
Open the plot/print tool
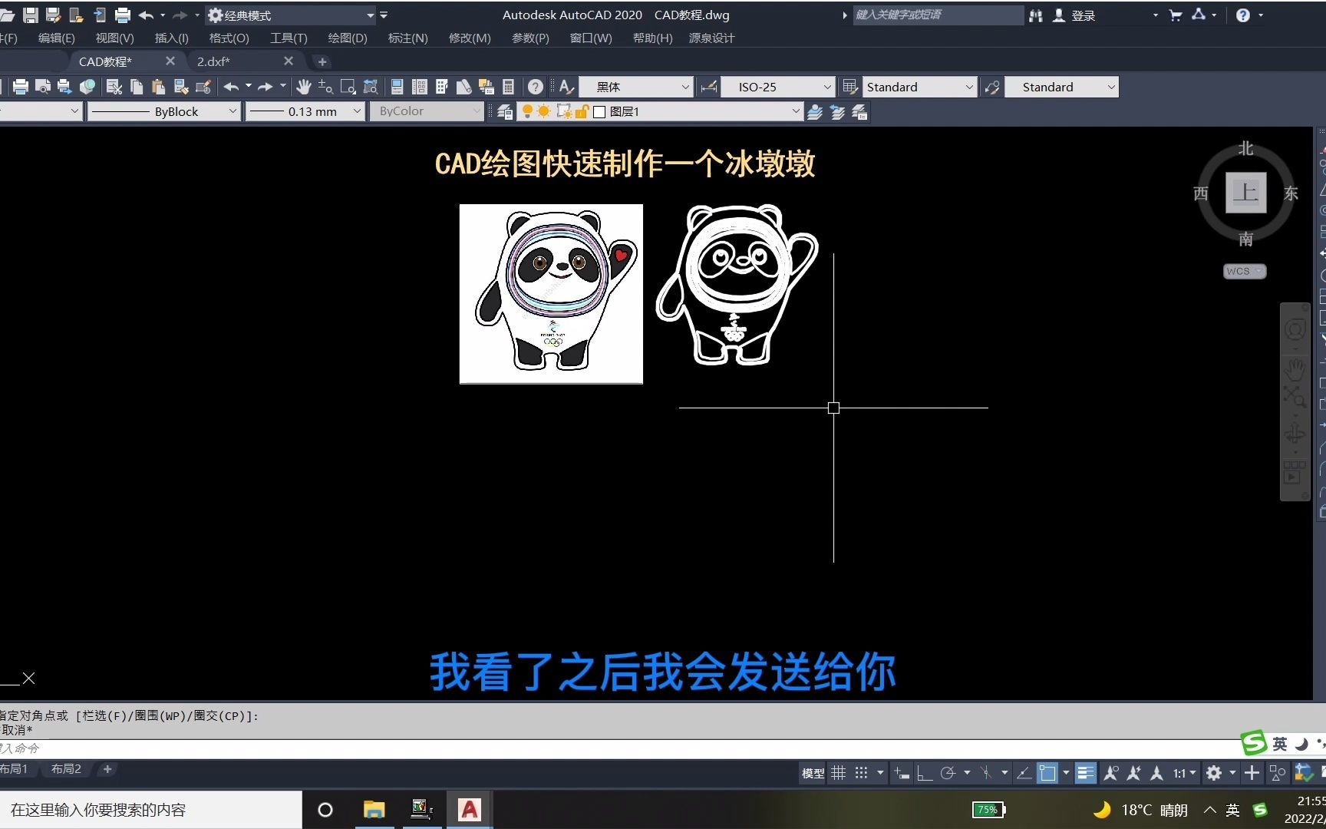click(21, 87)
